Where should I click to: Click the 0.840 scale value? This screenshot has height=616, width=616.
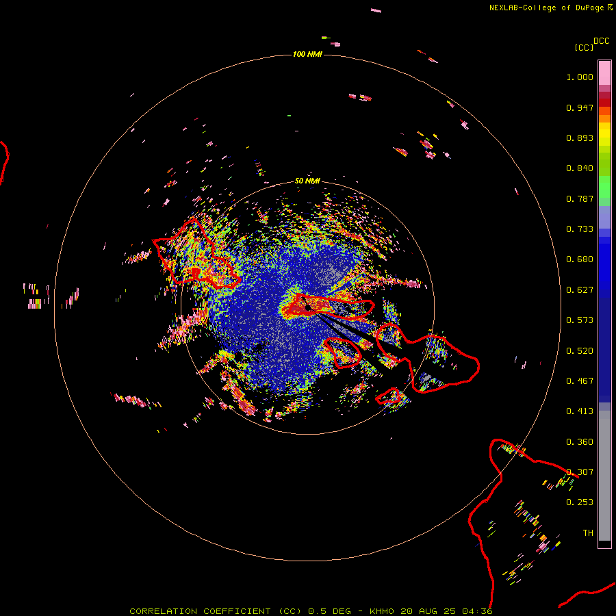[580, 168]
